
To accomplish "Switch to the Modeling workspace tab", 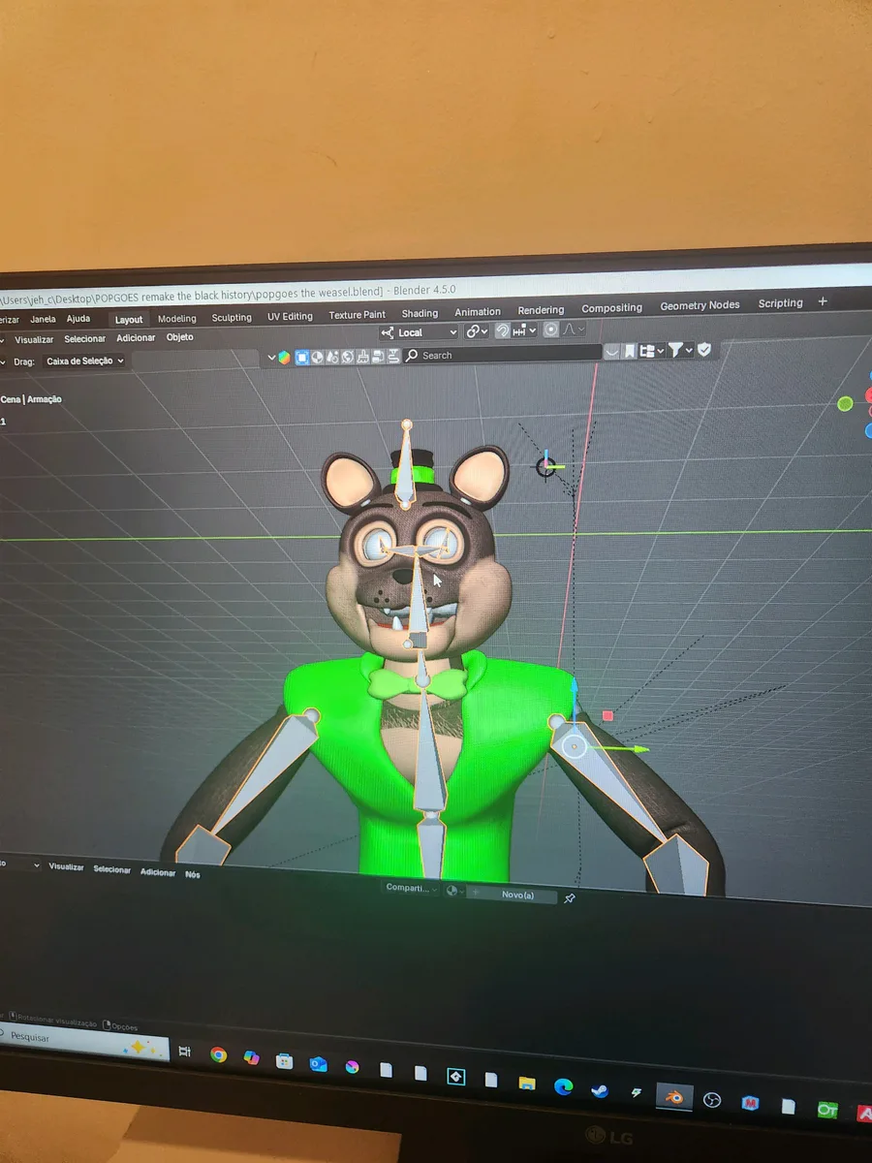I will pos(176,318).
